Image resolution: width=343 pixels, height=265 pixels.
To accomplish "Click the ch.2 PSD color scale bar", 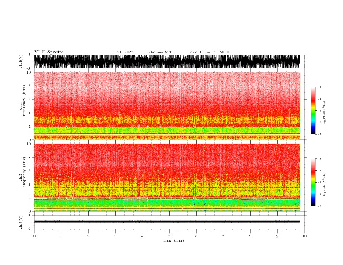I will pyautogui.click(x=313, y=182).
